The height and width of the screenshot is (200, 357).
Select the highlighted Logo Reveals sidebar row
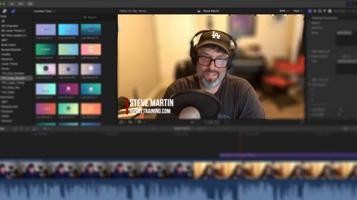[16, 78]
